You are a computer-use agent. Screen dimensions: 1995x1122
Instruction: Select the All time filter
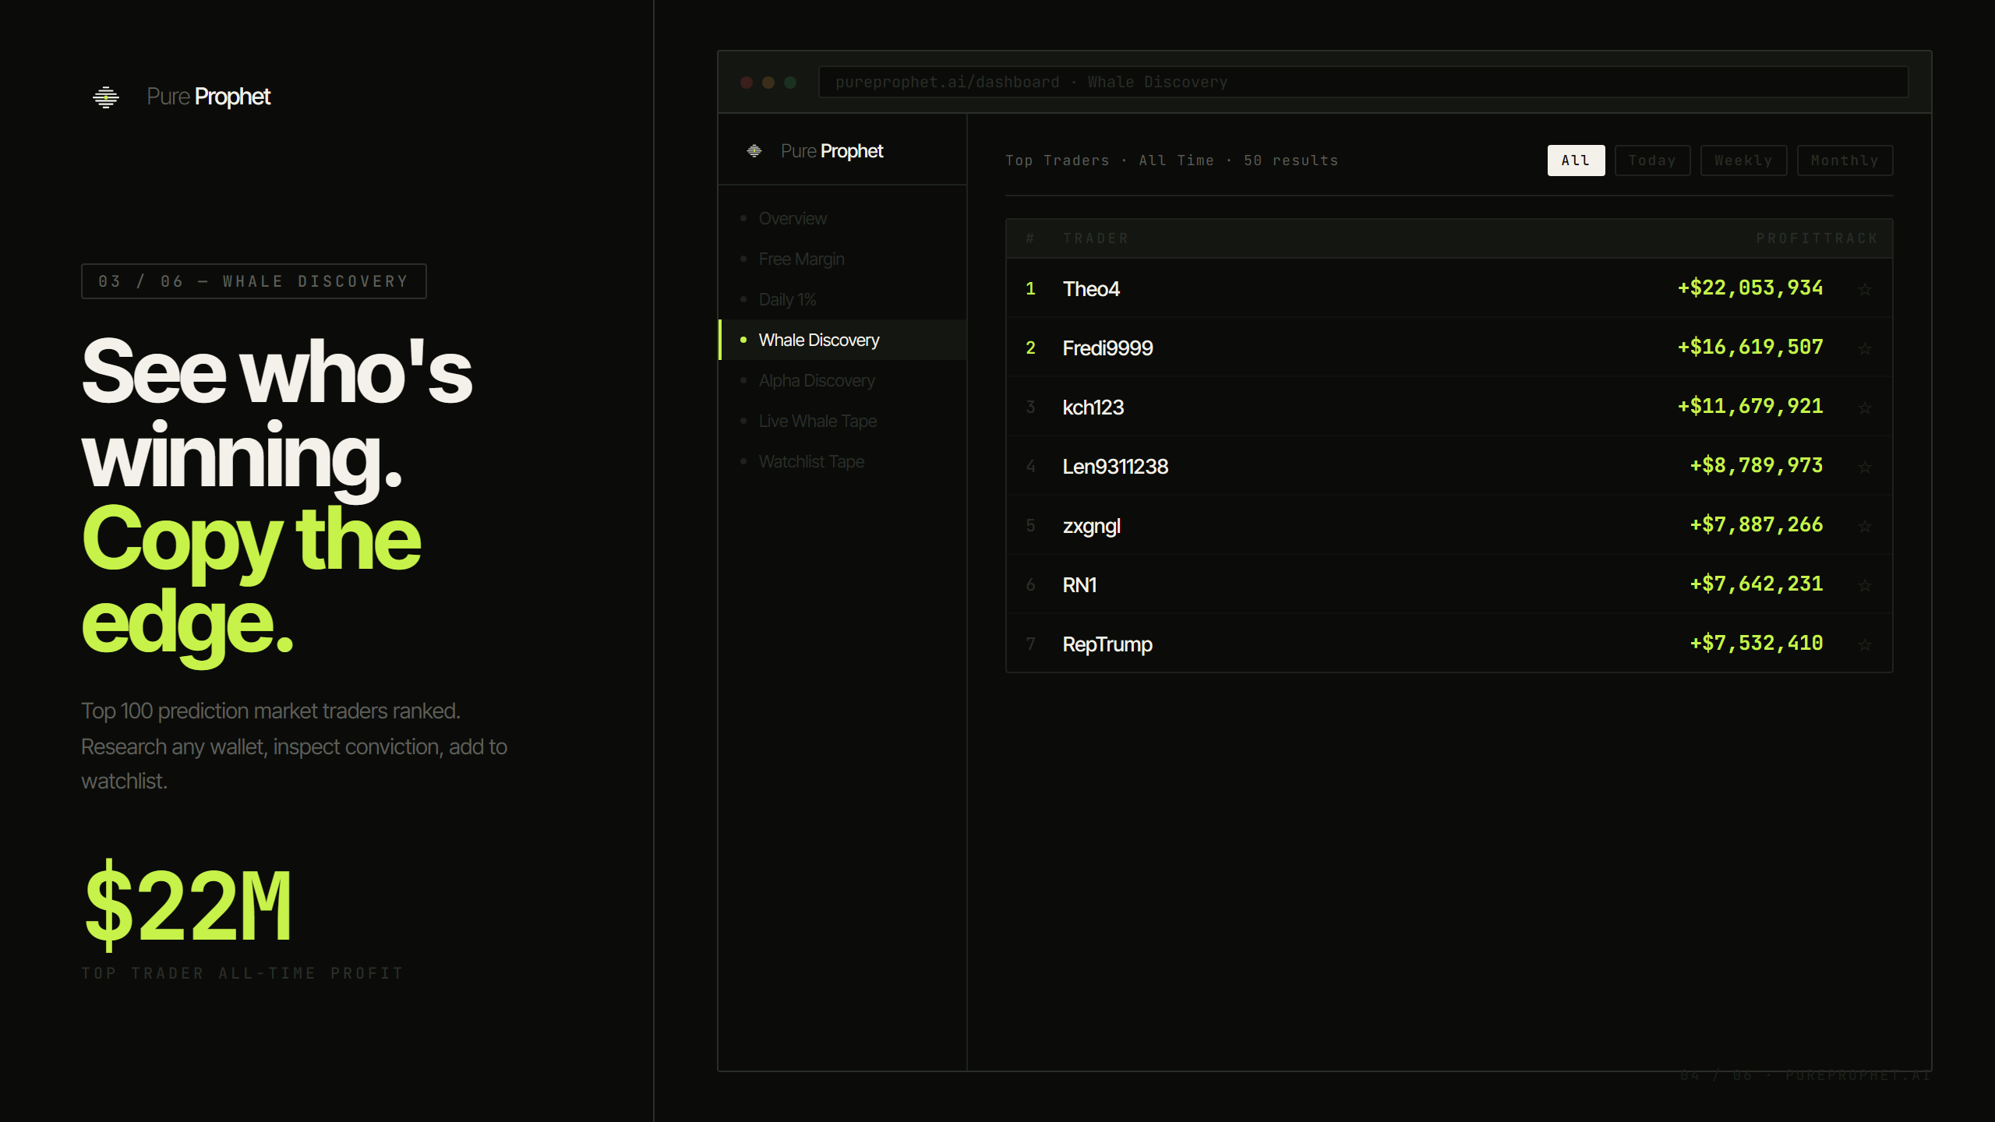1575,161
